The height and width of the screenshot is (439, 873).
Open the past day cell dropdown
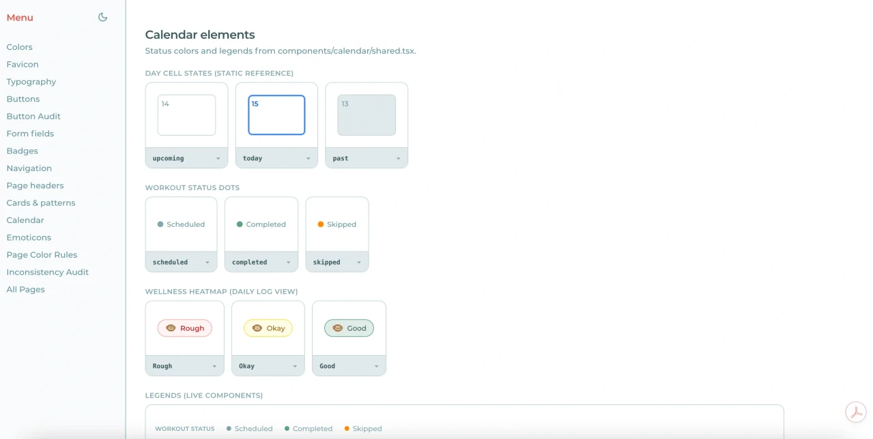click(x=367, y=158)
